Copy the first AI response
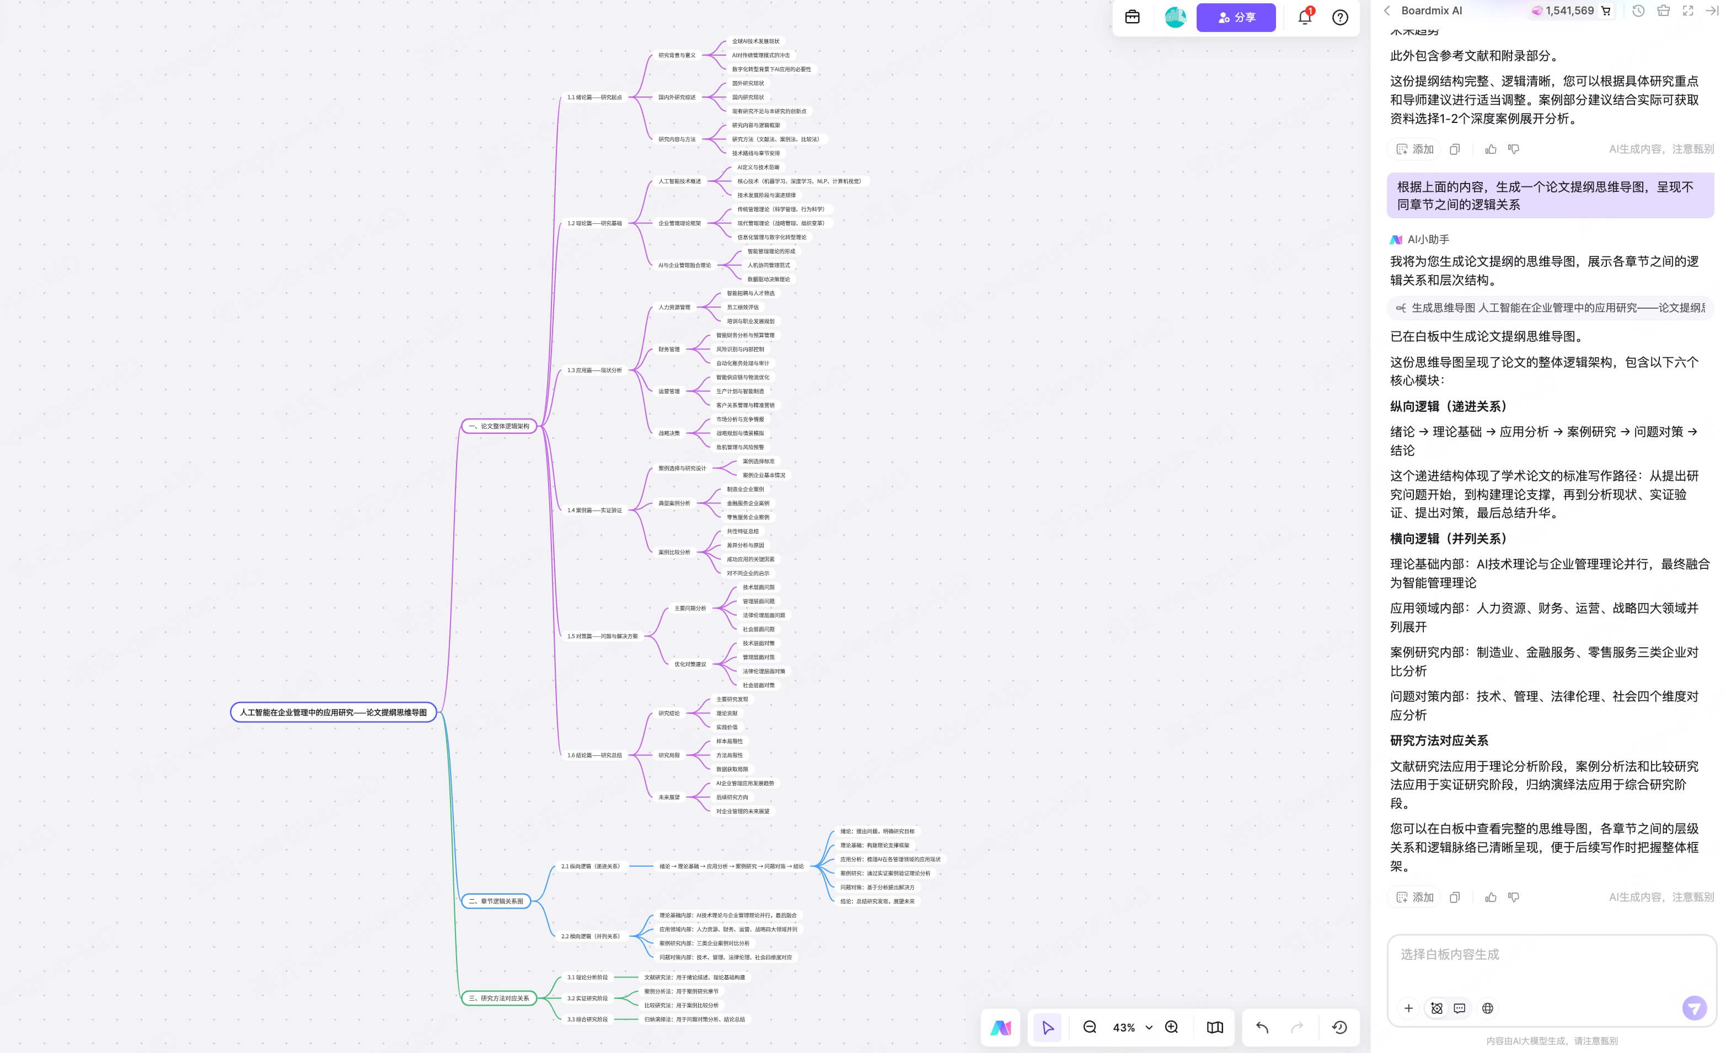The width and height of the screenshot is (1726, 1053). tap(1455, 149)
